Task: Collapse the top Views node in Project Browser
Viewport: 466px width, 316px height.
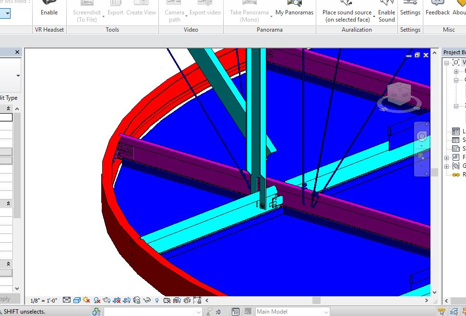Action: (x=446, y=62)
